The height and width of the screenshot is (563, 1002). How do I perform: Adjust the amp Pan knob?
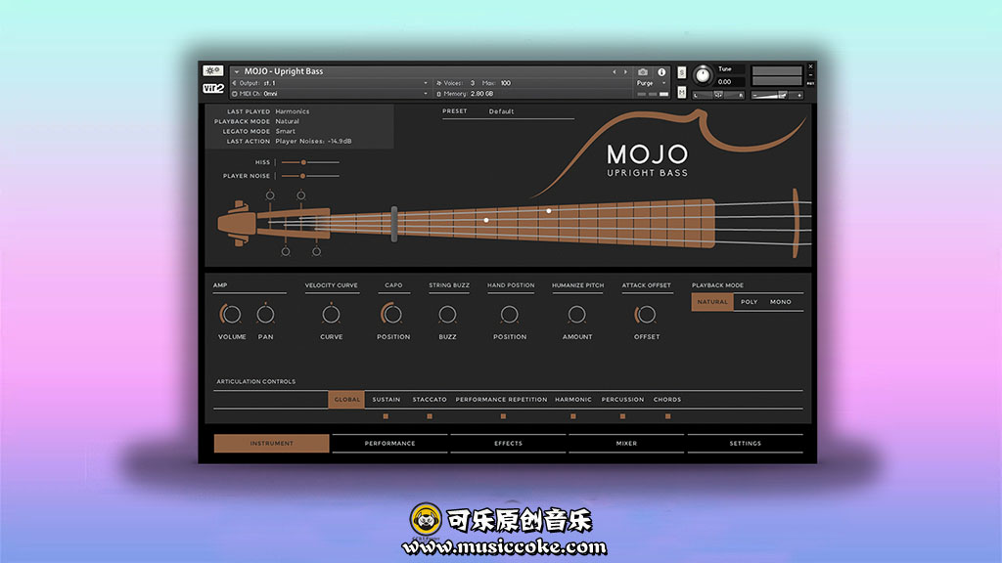click(265, 314)
